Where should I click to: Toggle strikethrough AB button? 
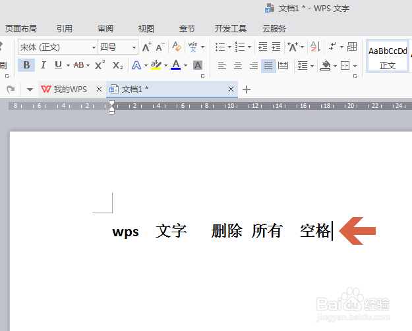78,65
